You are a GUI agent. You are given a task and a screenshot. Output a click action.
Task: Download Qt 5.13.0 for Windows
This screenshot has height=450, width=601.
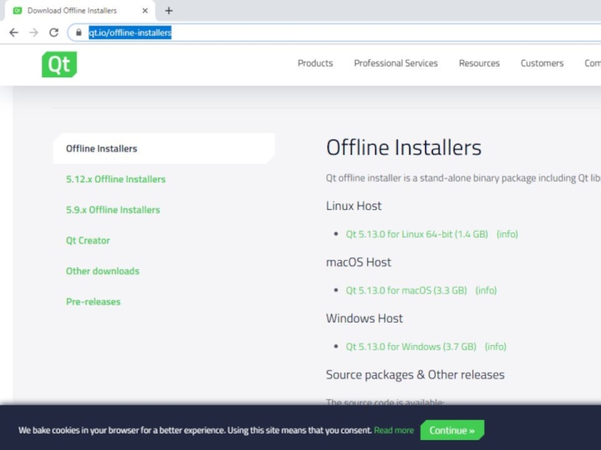pyautogui.click(x=411, y=346)
